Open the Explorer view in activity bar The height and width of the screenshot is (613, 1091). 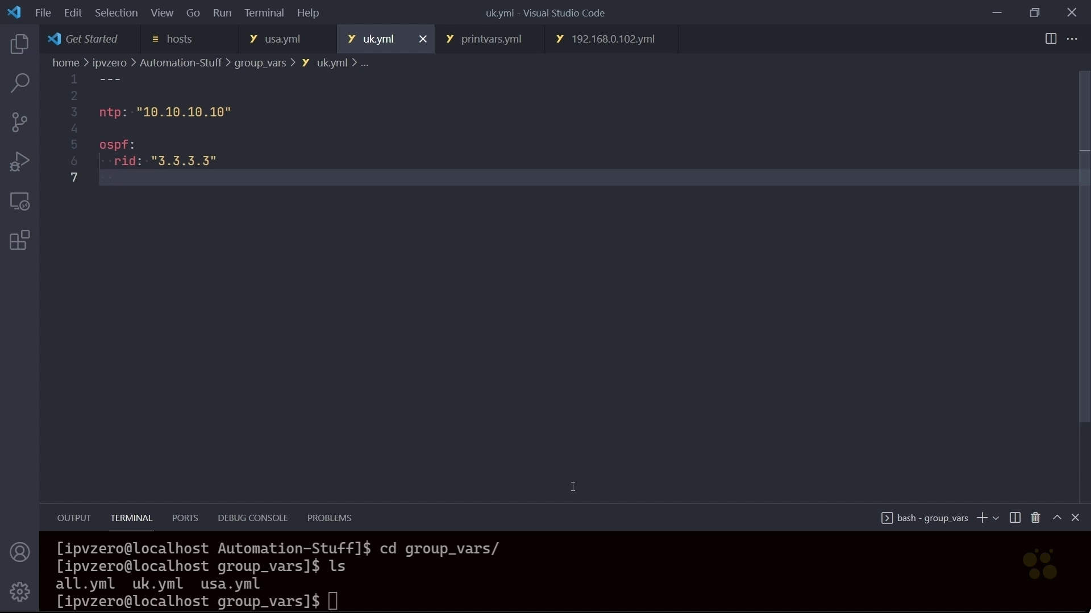tap(20, 44)
